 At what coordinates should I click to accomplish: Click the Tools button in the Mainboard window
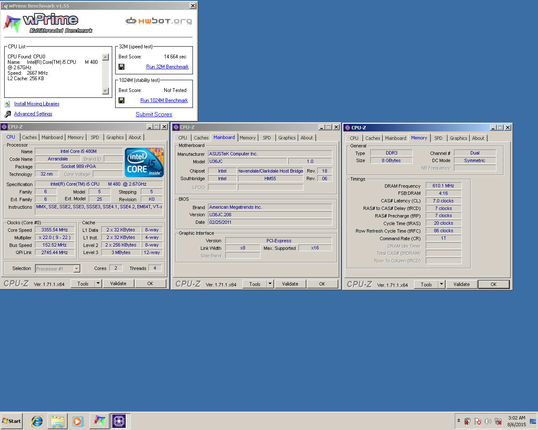click(x=255, y=284)
